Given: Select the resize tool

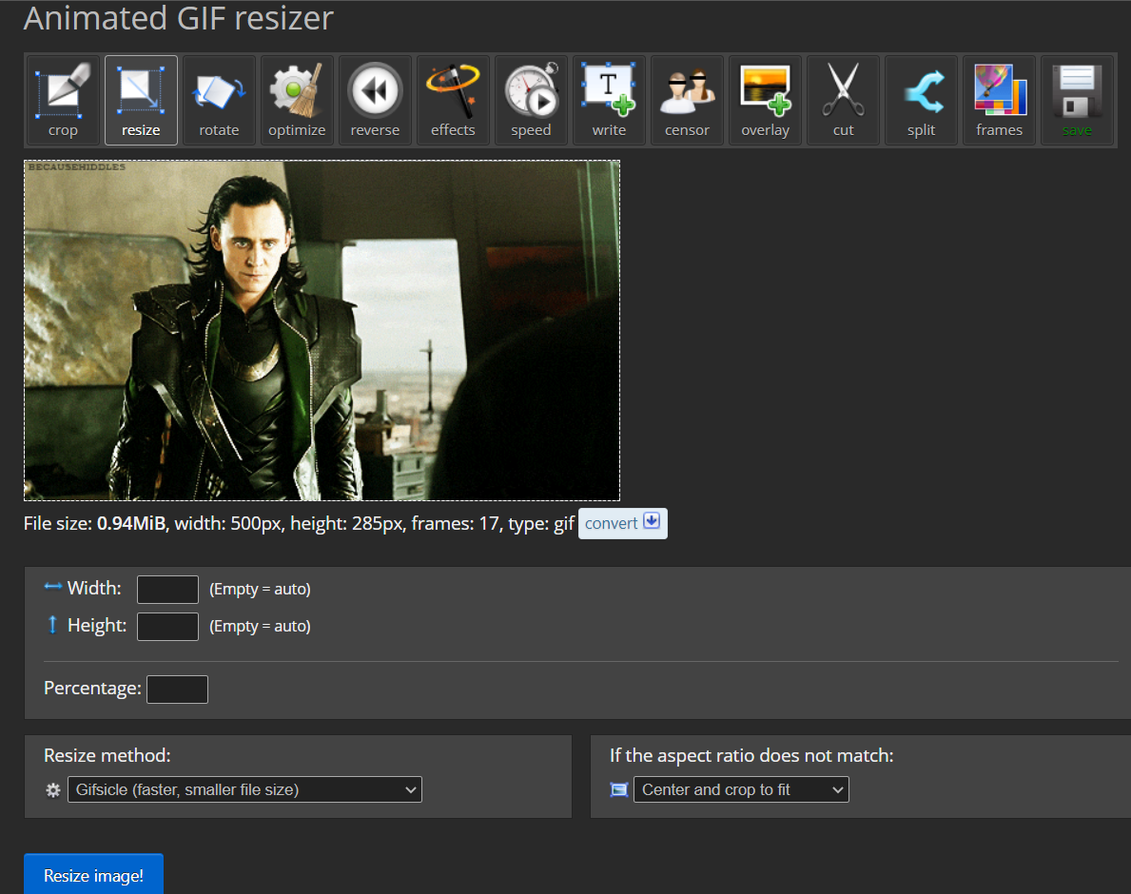Looking at the screenshot, I should (141, 100).
